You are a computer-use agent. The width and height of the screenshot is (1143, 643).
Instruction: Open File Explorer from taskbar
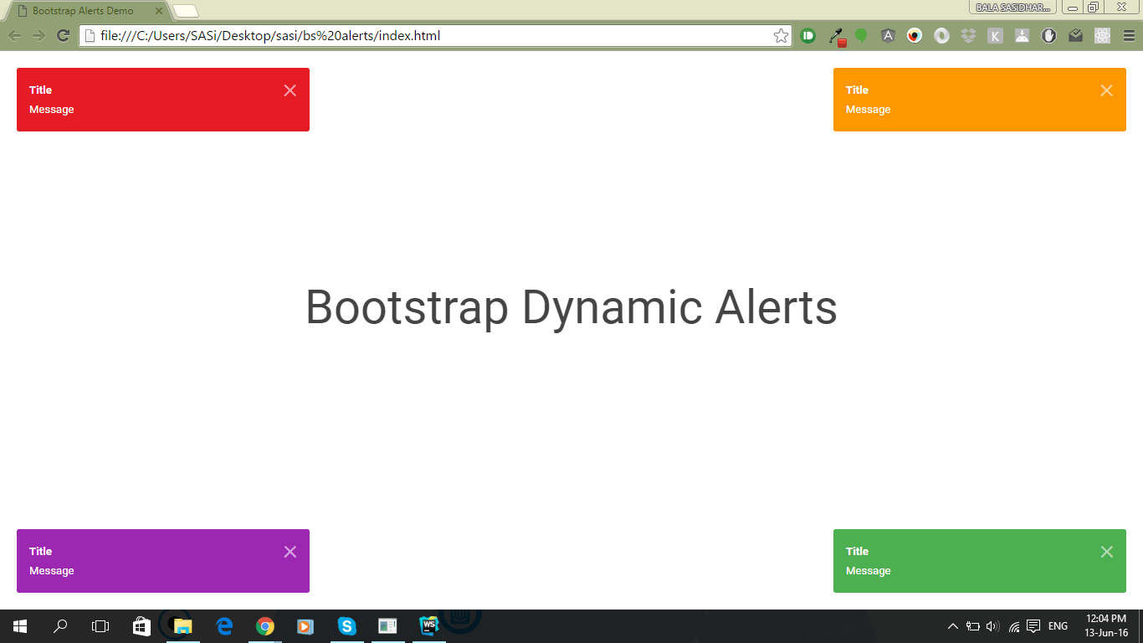(x=182, y=626)
